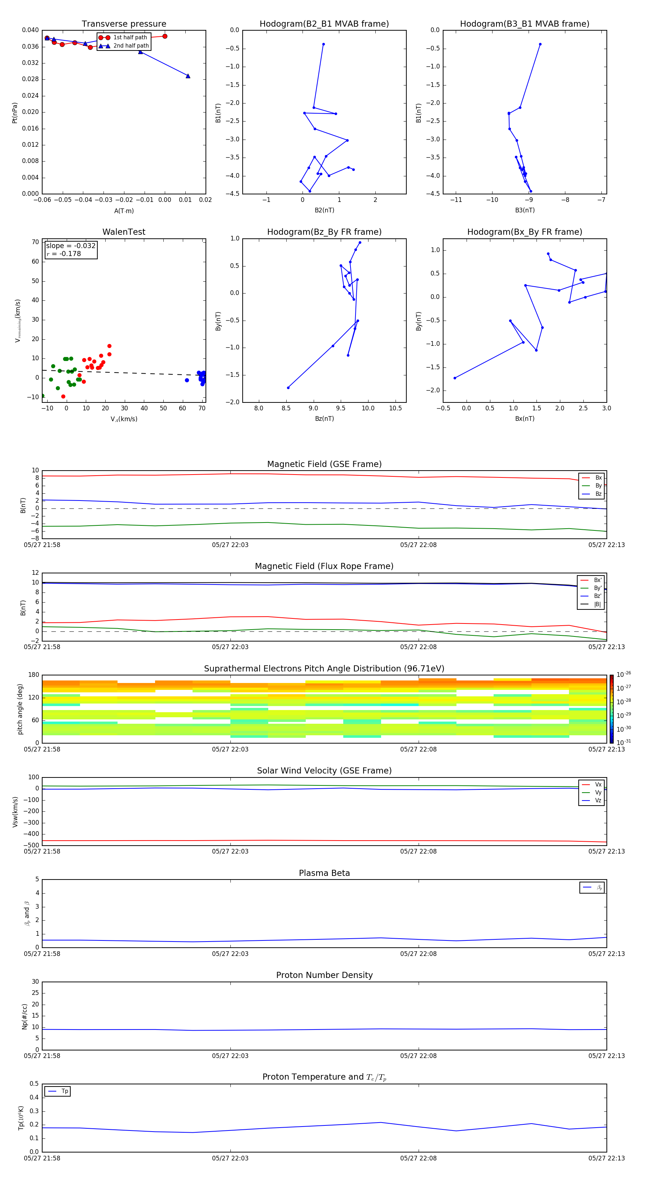Viewport: 649px width, 1190px height.
Task: Click '05/27 22:08' tick under proton temperature
Action: coord(419,1158)
